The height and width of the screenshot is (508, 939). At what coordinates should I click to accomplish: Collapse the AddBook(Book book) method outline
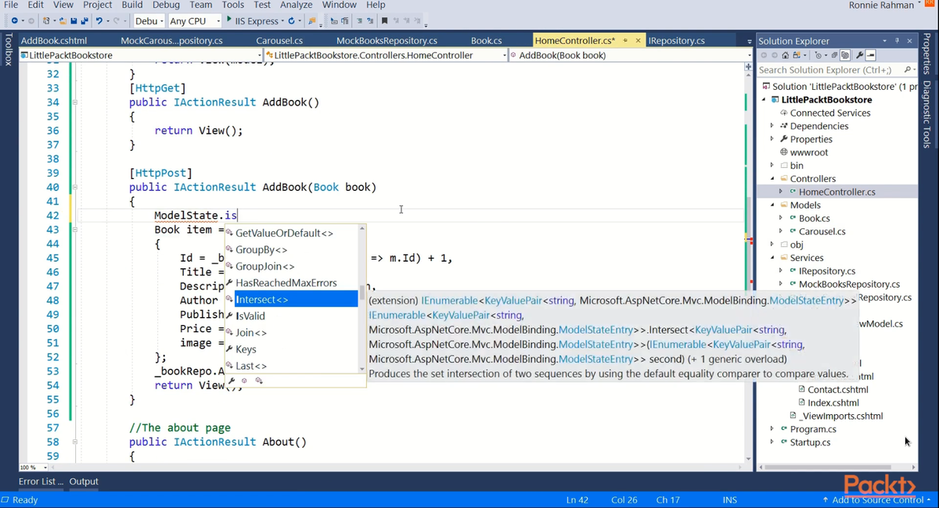click(x=75, y=187)
